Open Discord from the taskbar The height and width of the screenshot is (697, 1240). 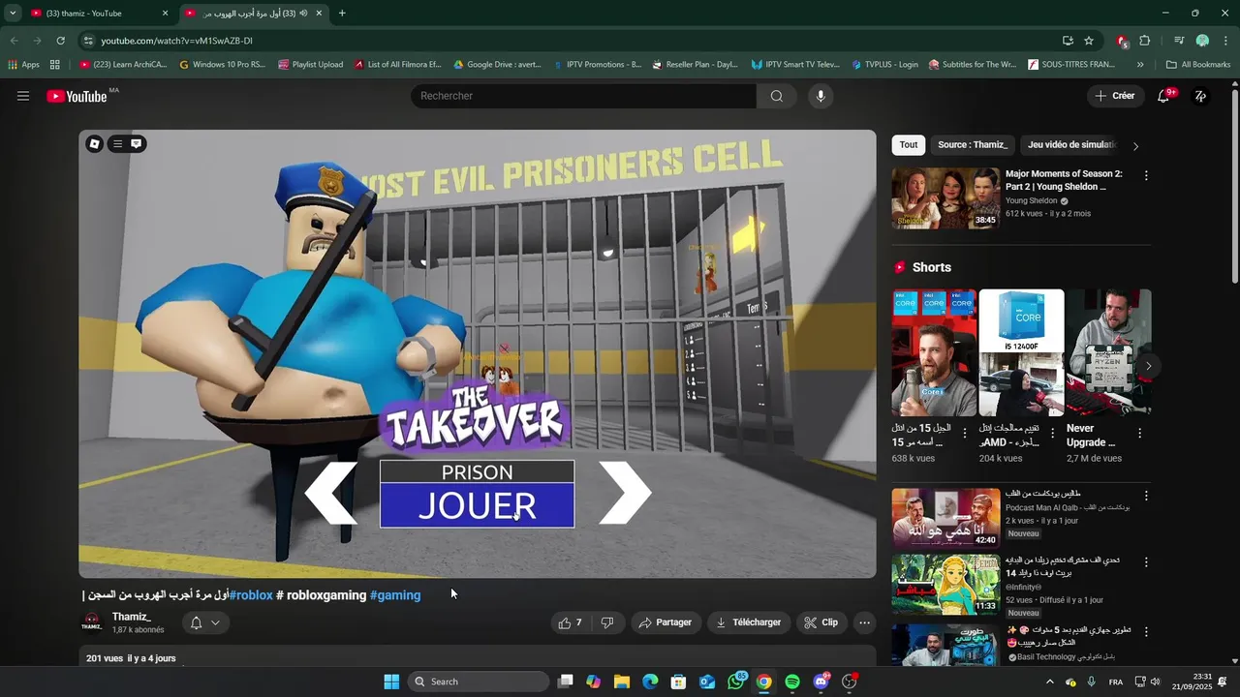821,682
